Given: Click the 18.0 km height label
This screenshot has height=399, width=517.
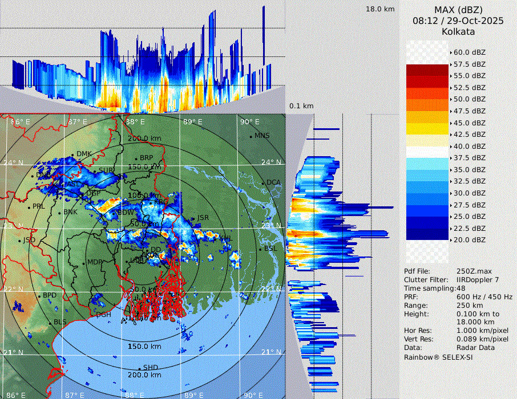Looking at the screenshot, I should (380, 9).
